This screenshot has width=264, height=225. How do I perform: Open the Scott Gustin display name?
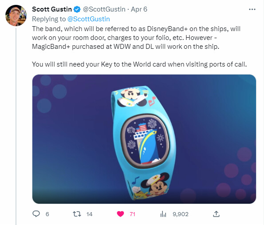52,9
